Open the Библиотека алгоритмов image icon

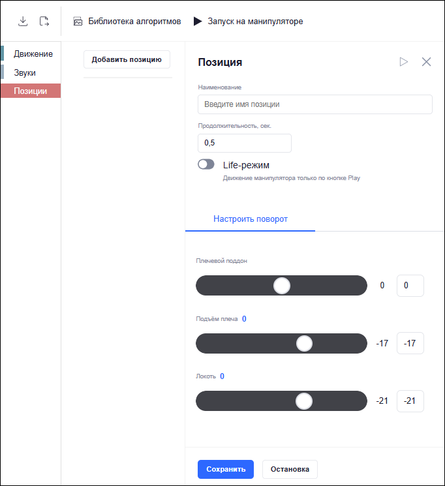click(78, 22)
